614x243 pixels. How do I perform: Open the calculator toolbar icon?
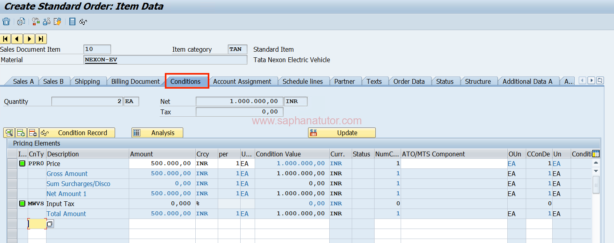tap(72, 22)
